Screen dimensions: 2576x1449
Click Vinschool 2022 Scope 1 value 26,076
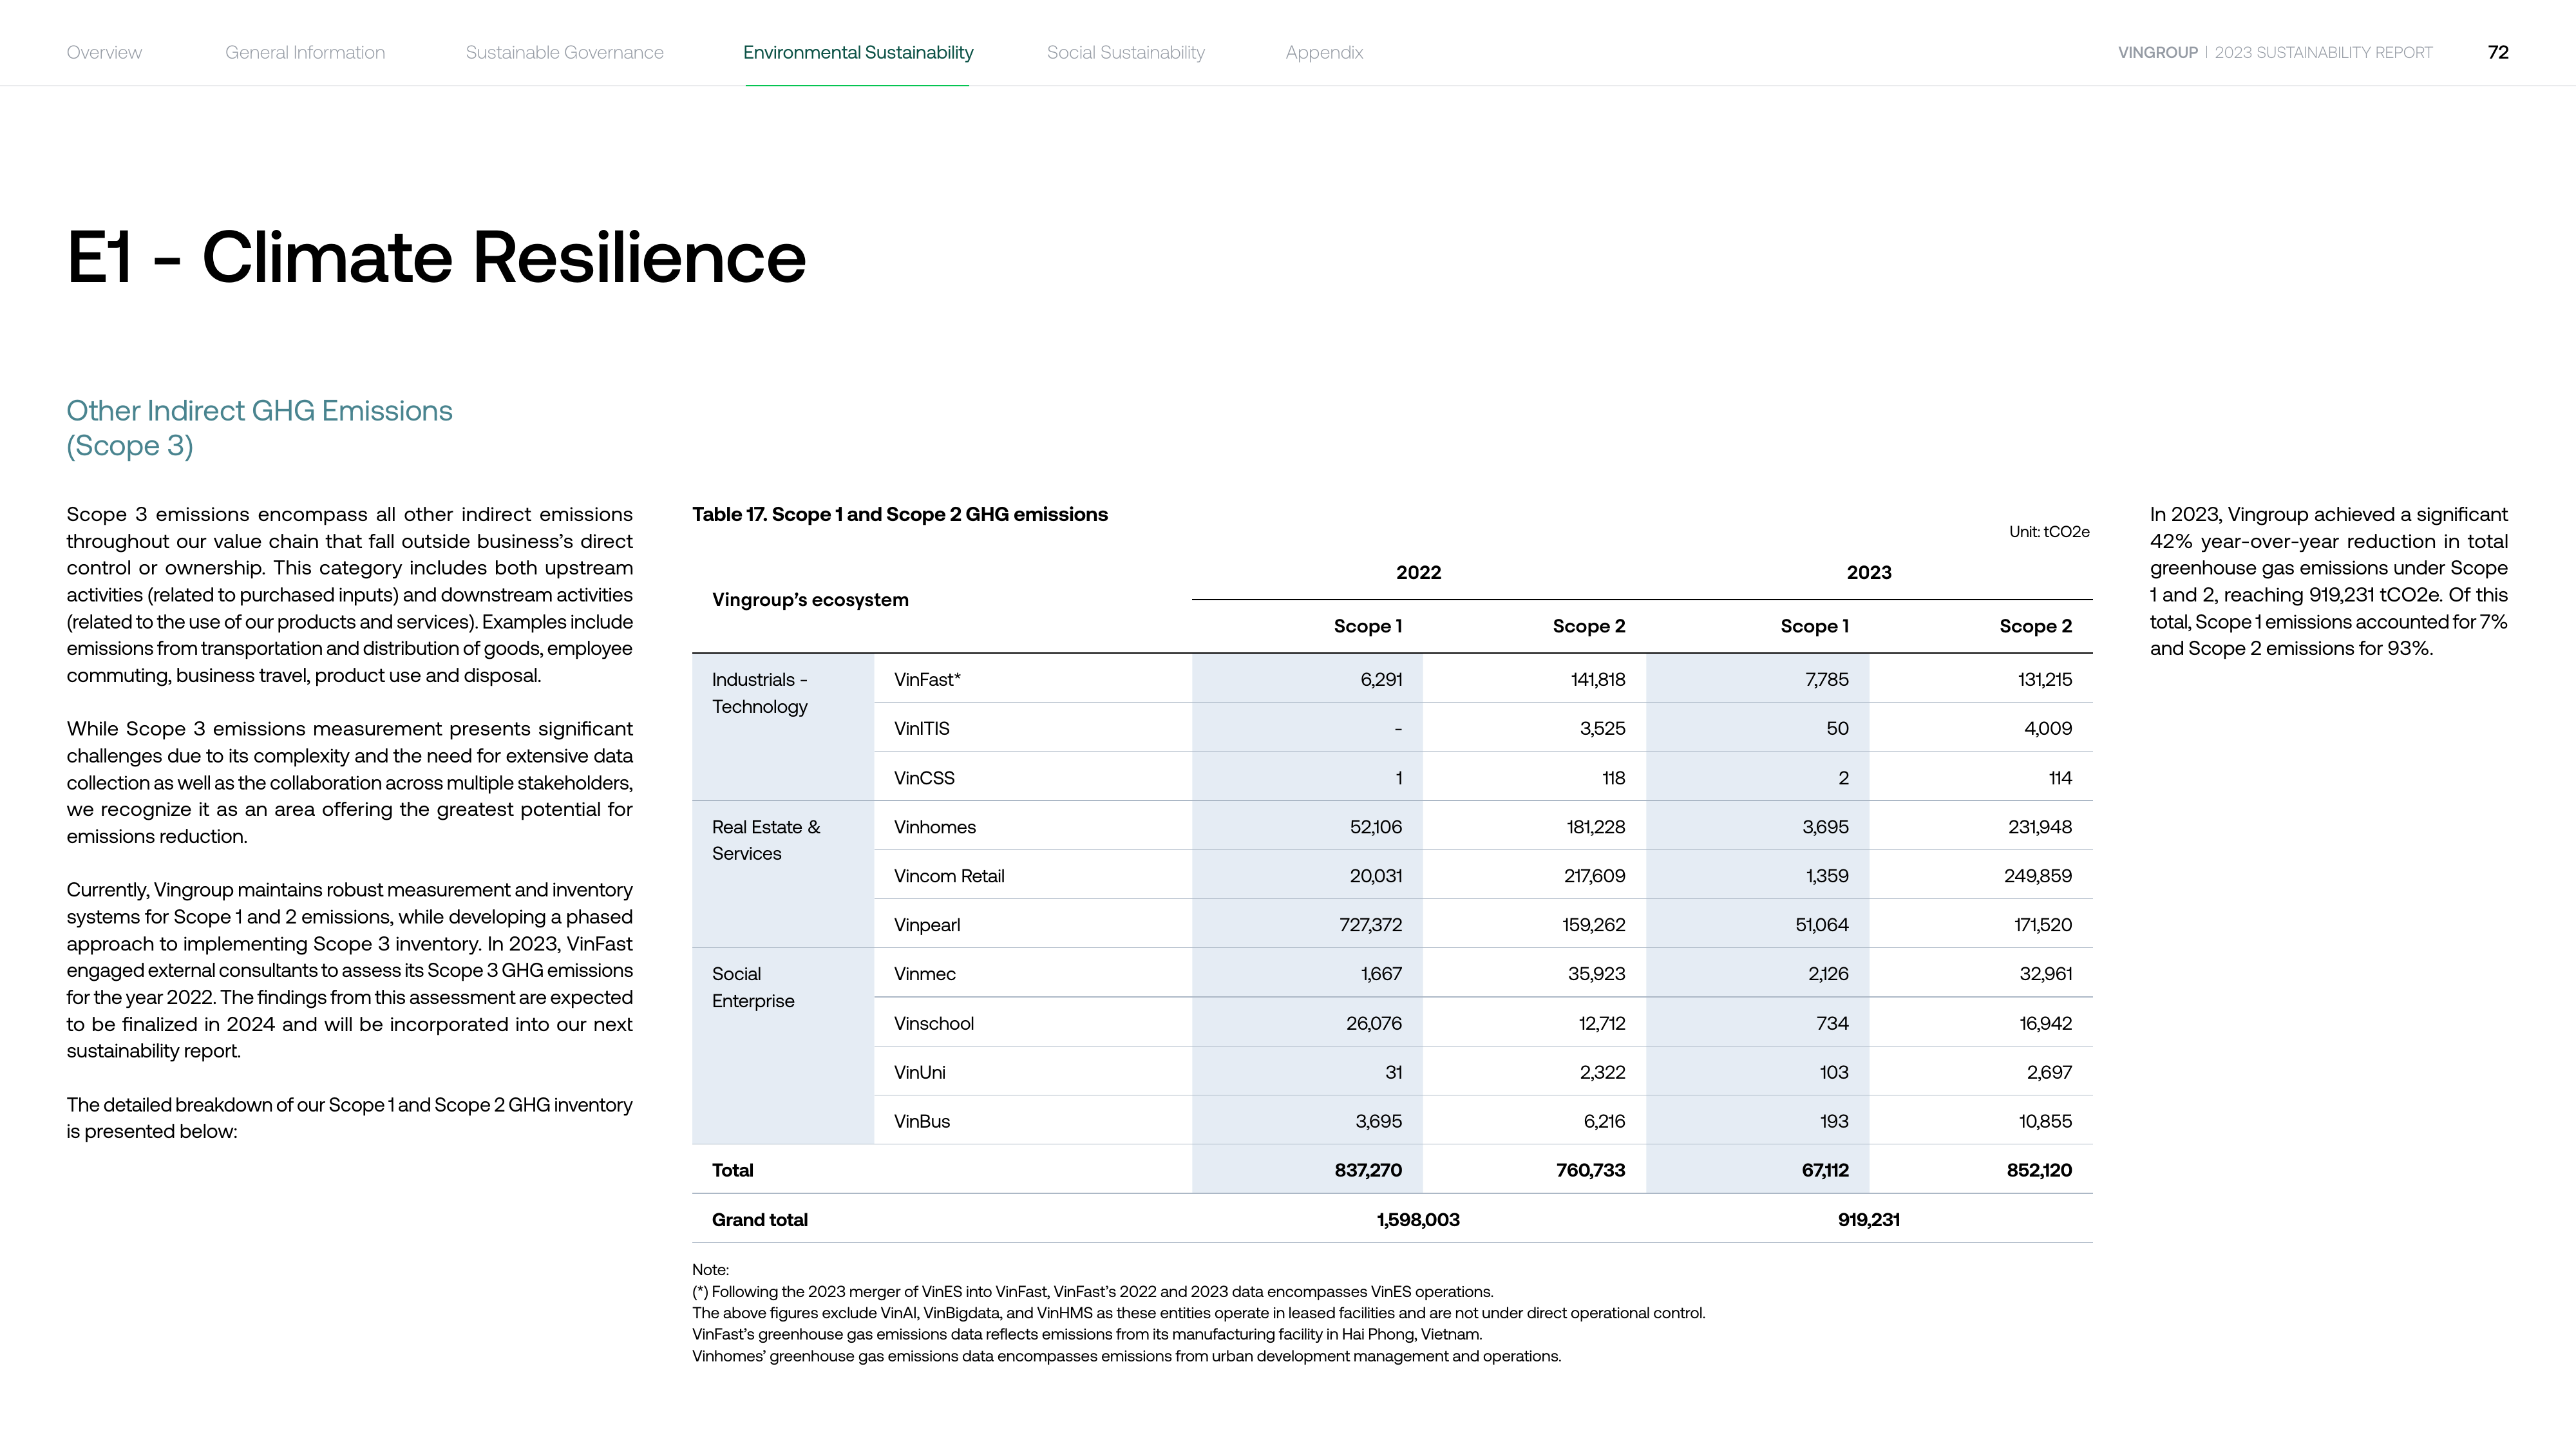click(x=1374, y=1024)
